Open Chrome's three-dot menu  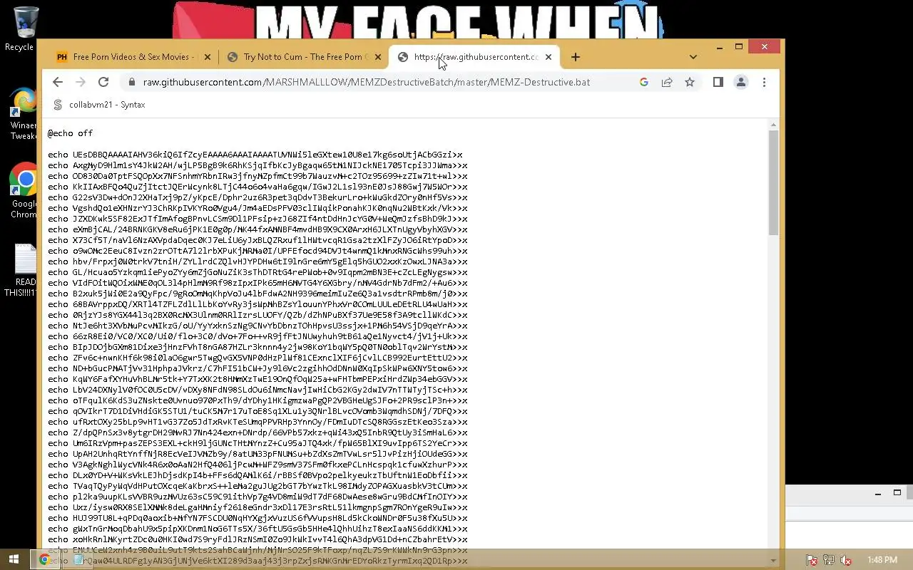click(764, 82)
